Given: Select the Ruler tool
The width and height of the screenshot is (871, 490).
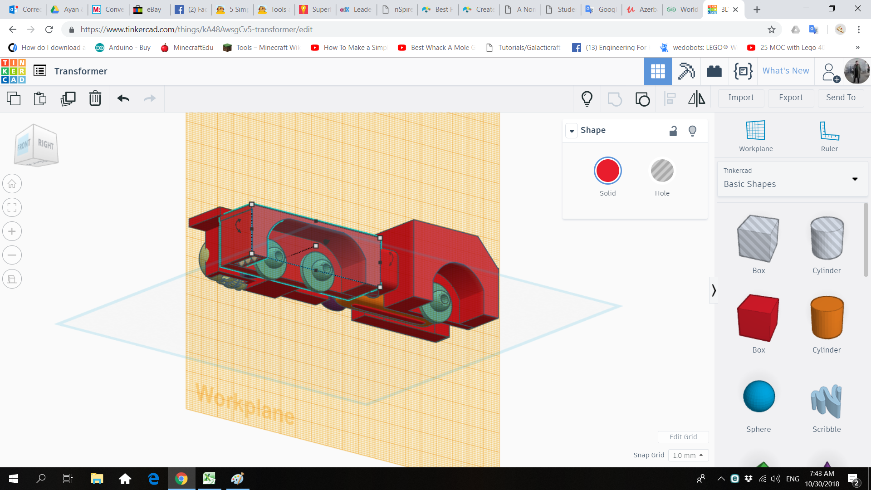Looking at the screenshot, I should pyautogui.click(x=829, y=135).
